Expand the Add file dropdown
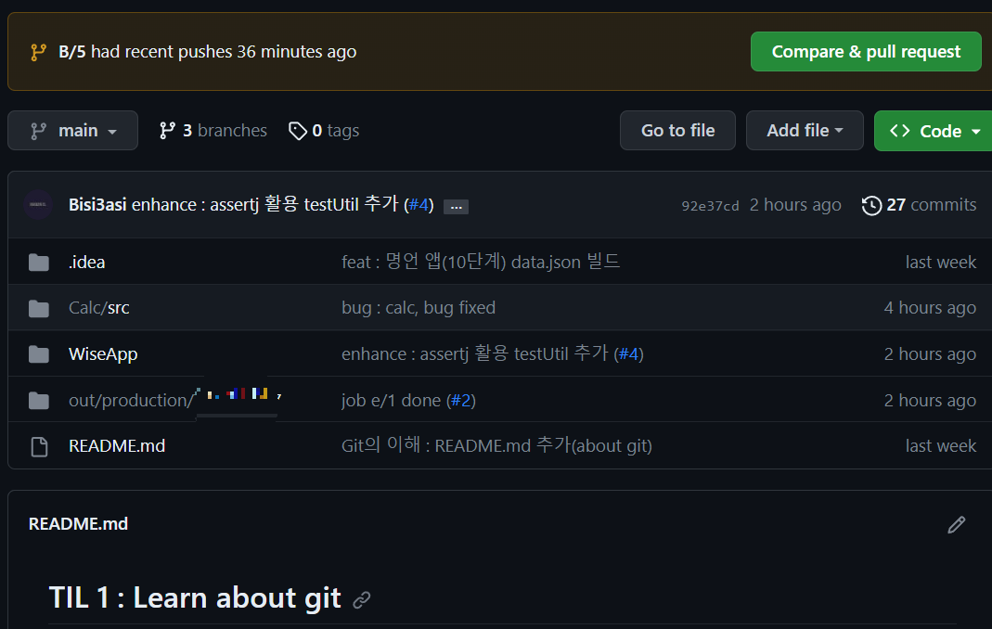992x629 pixels. [805, 131]
